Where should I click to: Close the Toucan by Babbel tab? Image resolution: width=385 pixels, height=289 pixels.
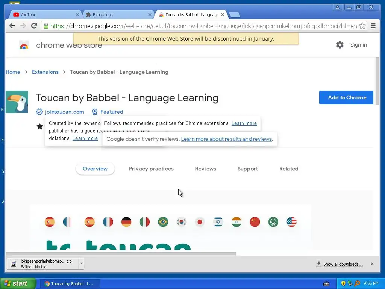[x=223, y=15]
